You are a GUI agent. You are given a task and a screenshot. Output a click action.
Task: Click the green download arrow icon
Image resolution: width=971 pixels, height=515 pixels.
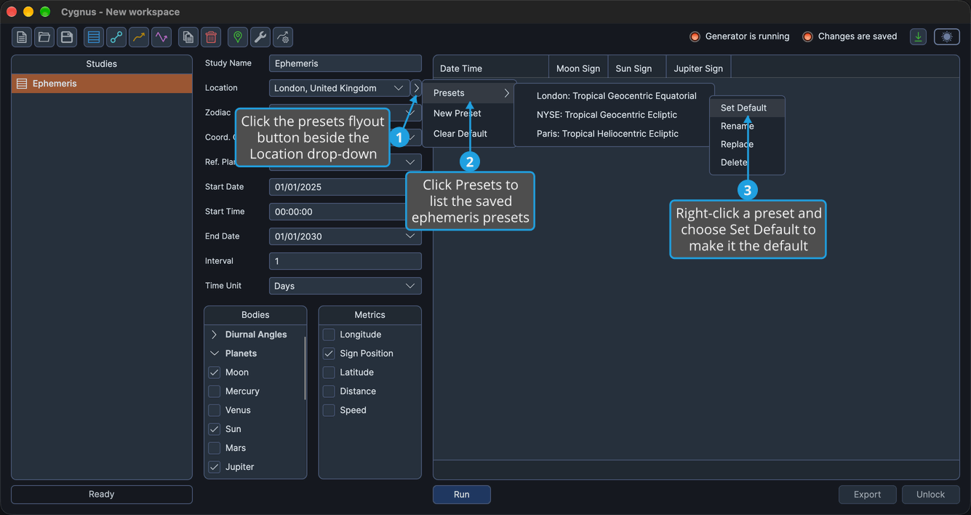point(919,36)
